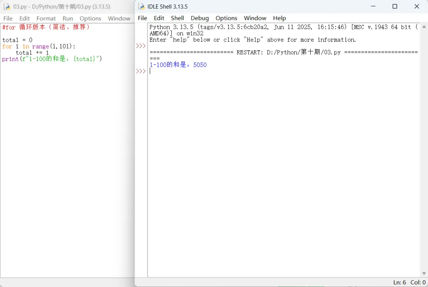Click the scroll up arrow in the Shell scrollbar
Image resolution: width=428 pixels, height=287 pixels.
tap(424, 27)
